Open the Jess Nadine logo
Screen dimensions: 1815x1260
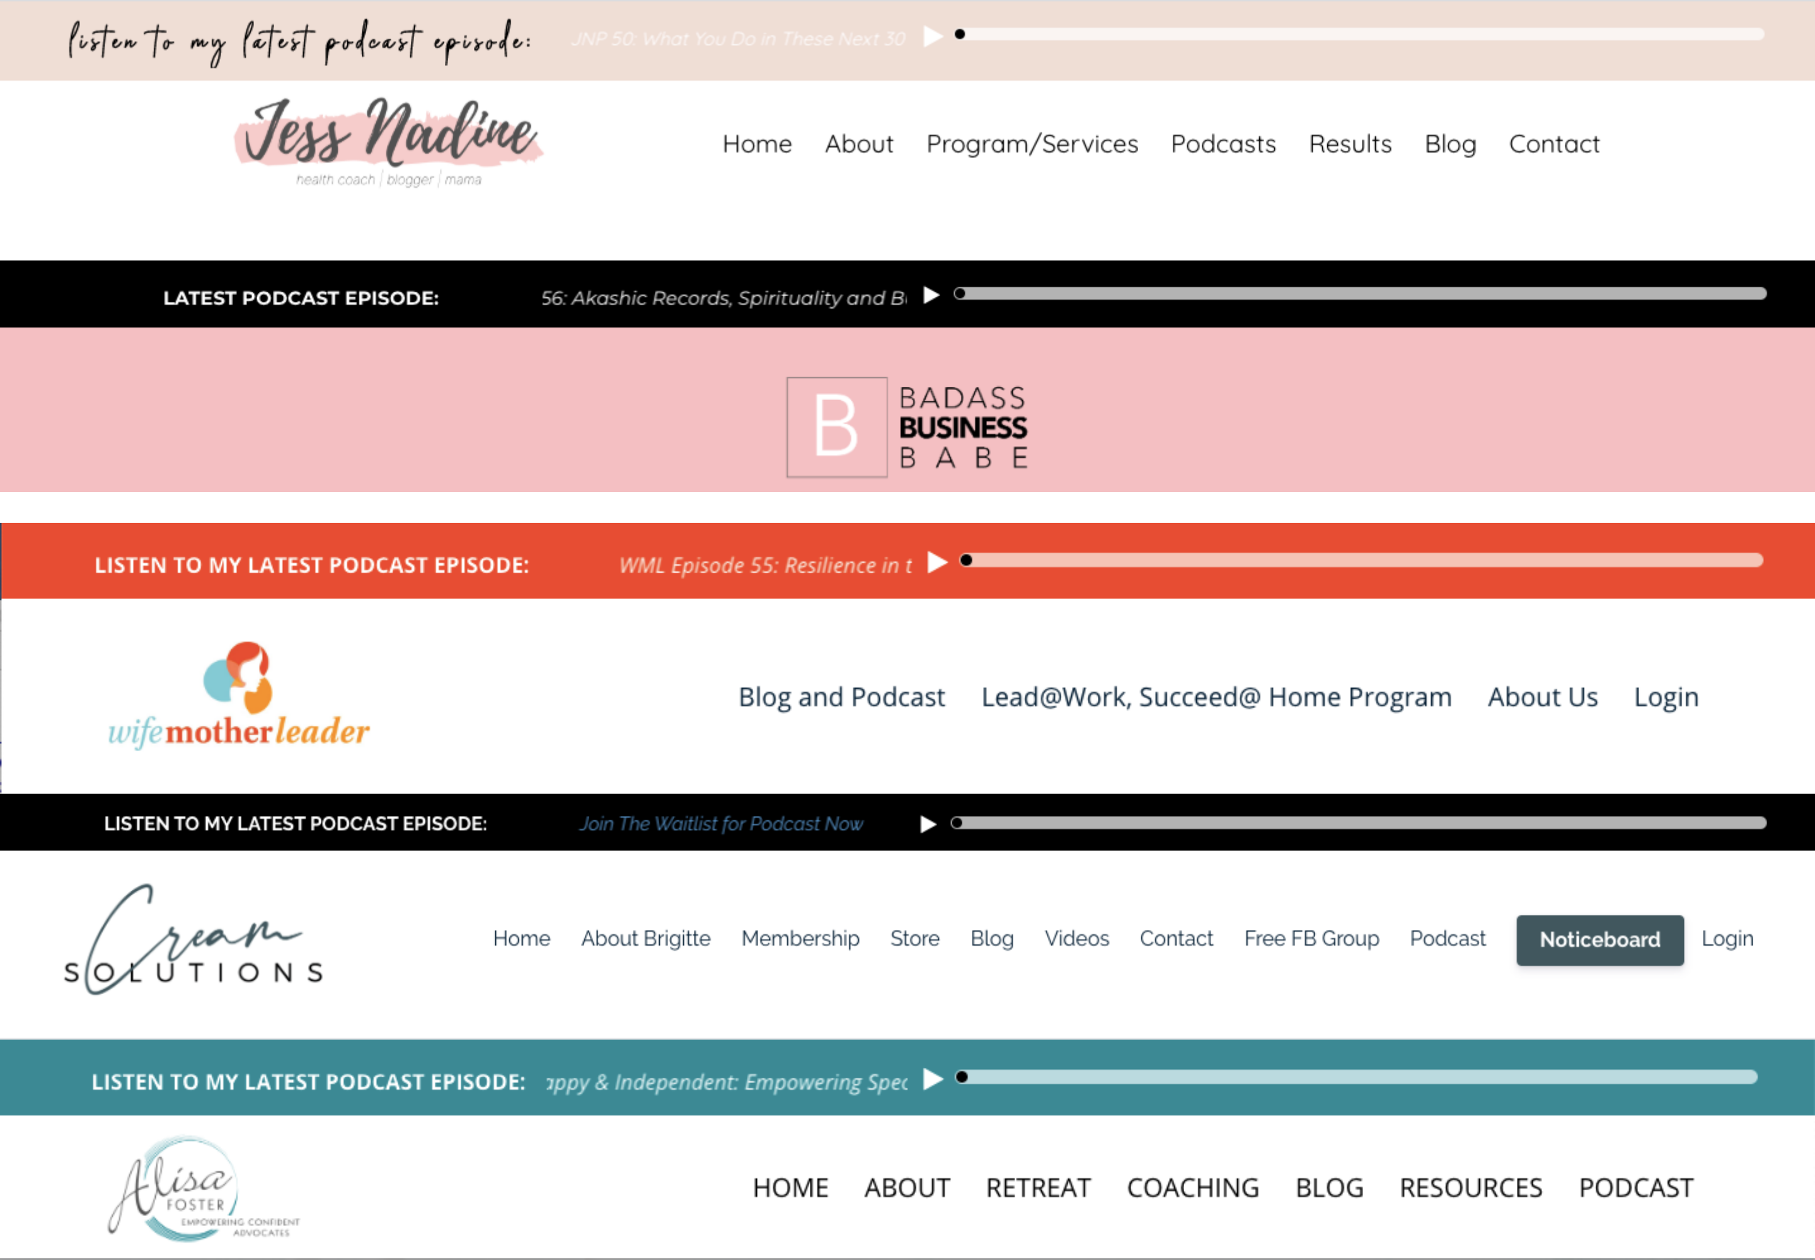tap(389, 142)
